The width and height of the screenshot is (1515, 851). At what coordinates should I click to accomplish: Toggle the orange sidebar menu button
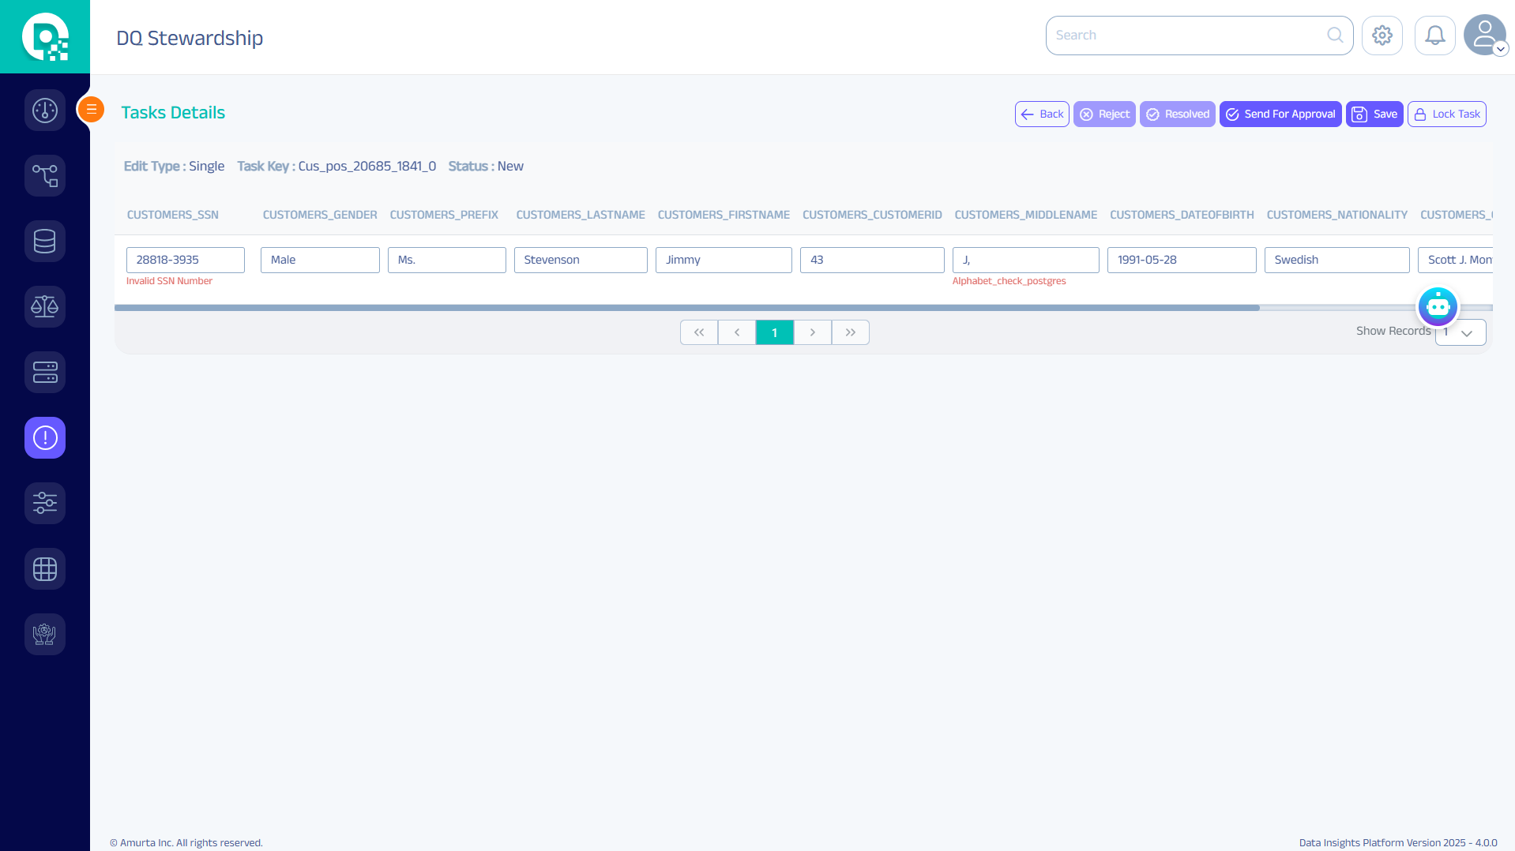coord(92,109)
